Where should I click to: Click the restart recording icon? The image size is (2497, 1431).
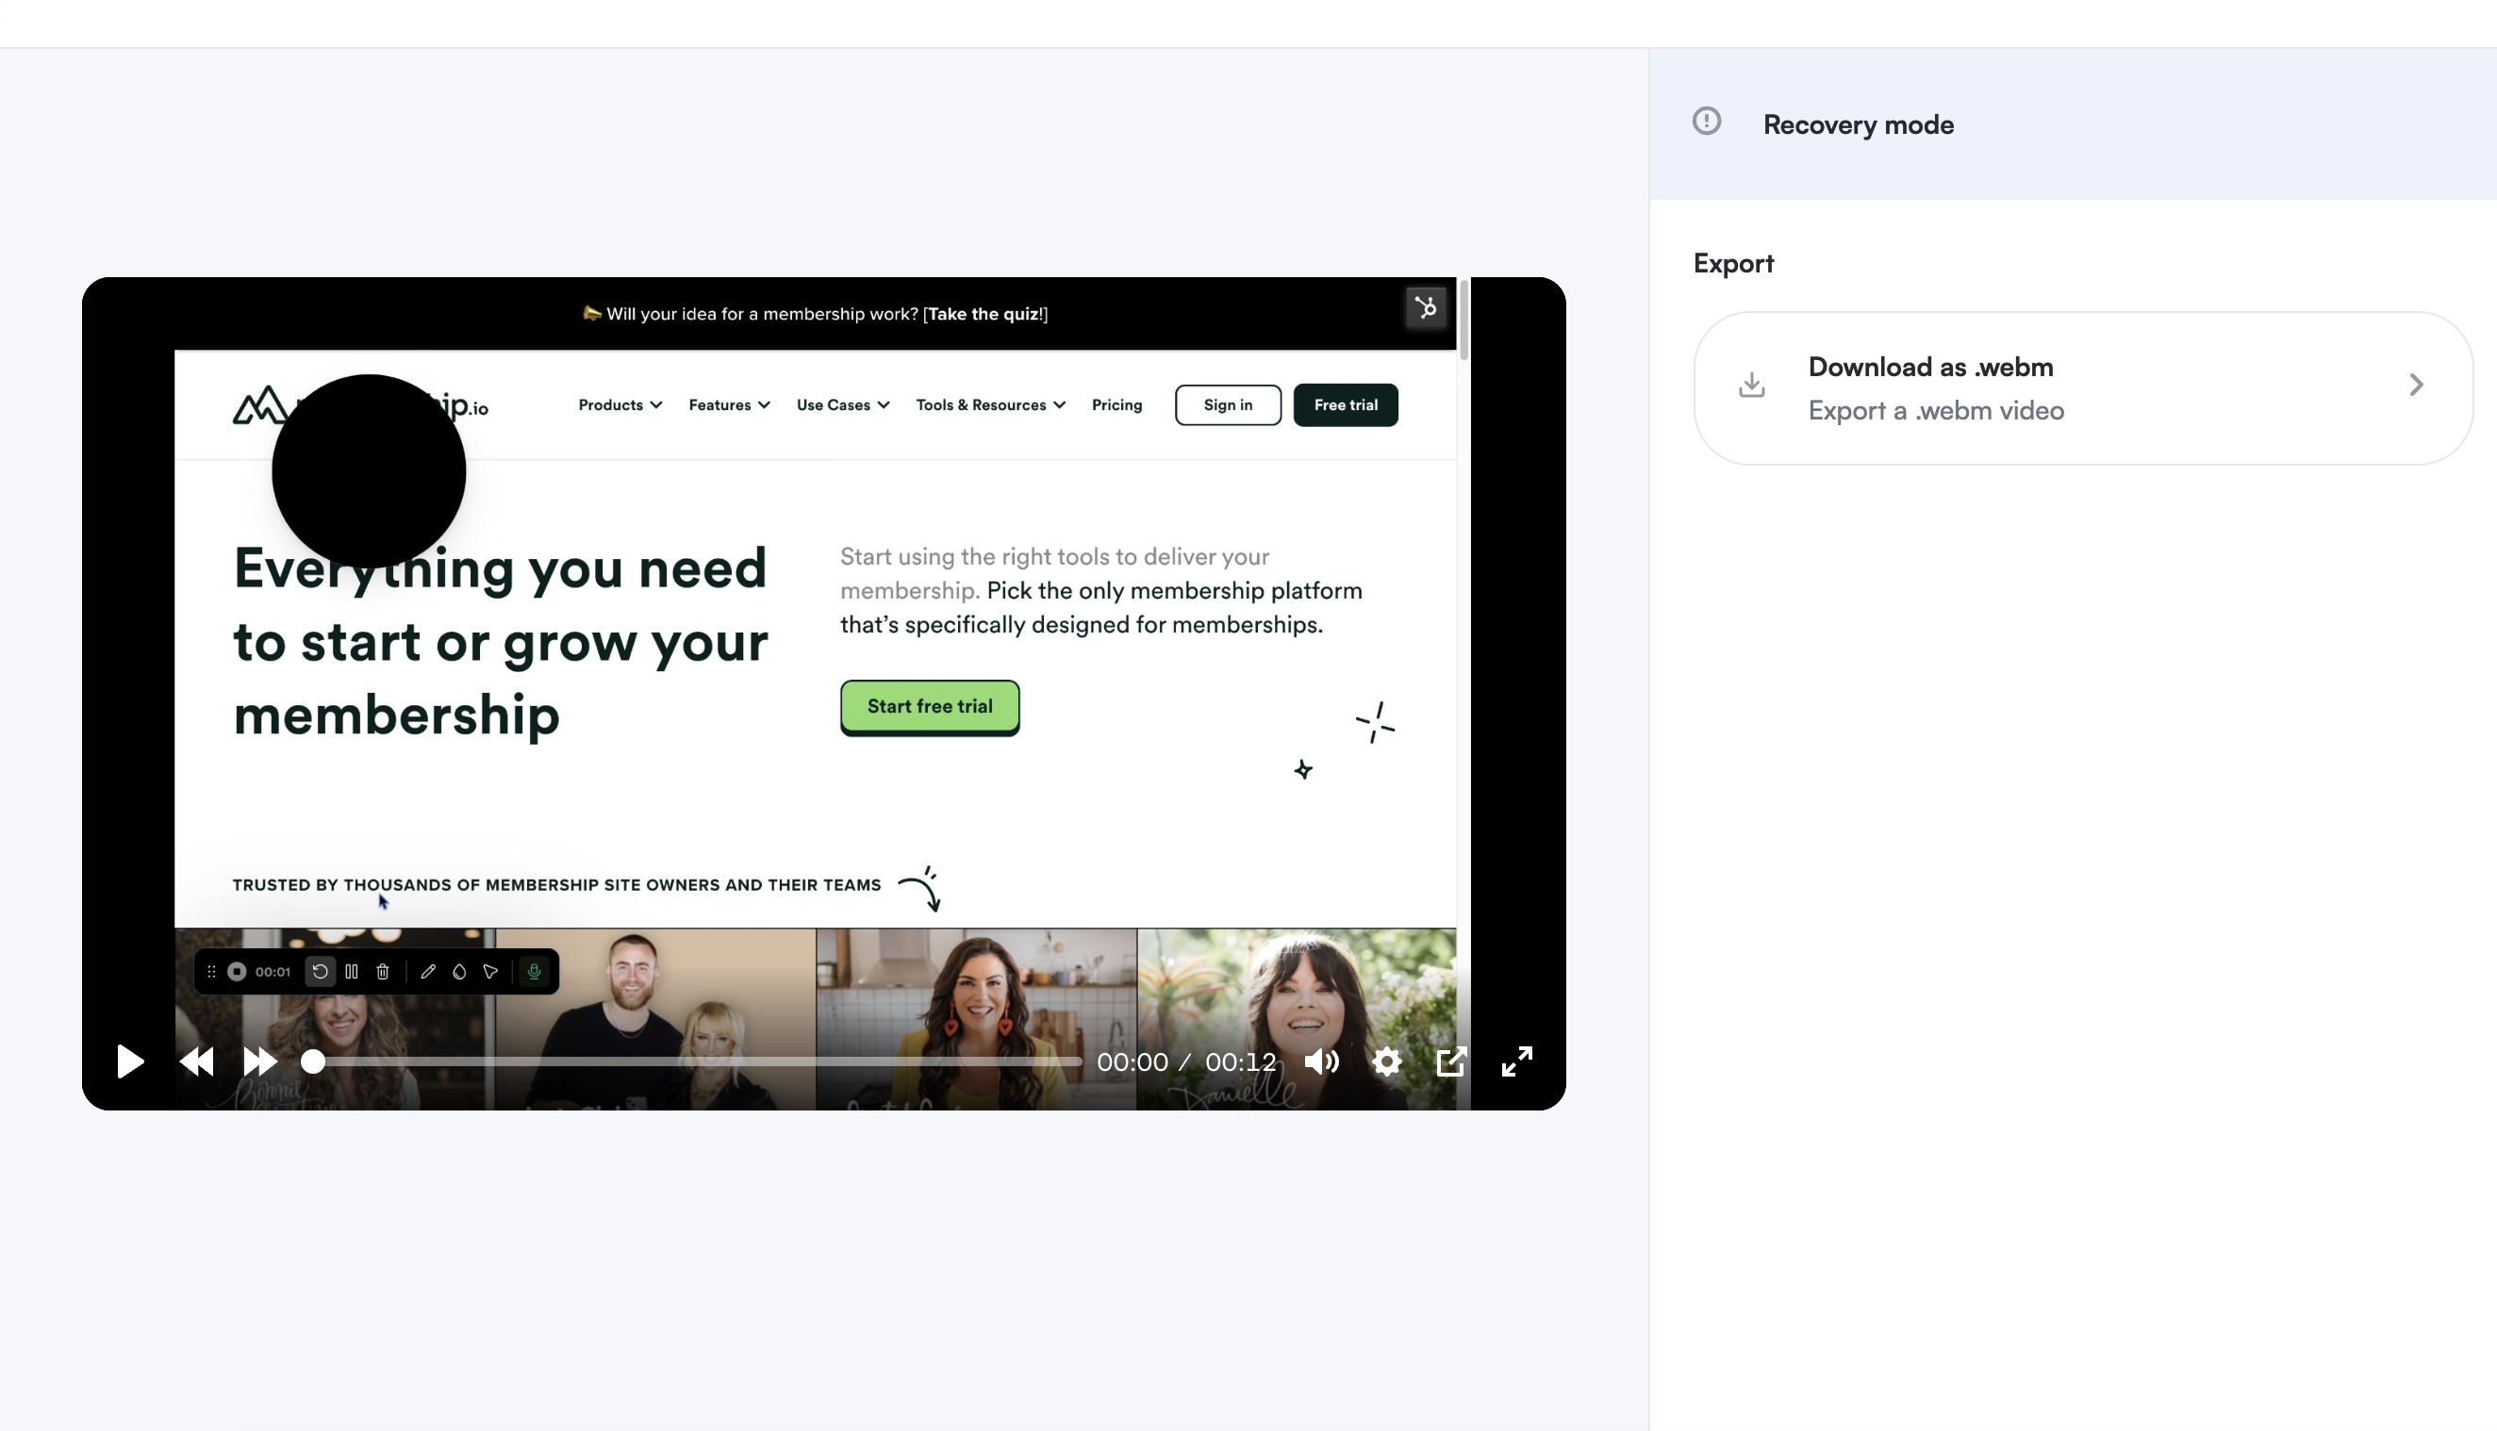[x=320, y=971]
